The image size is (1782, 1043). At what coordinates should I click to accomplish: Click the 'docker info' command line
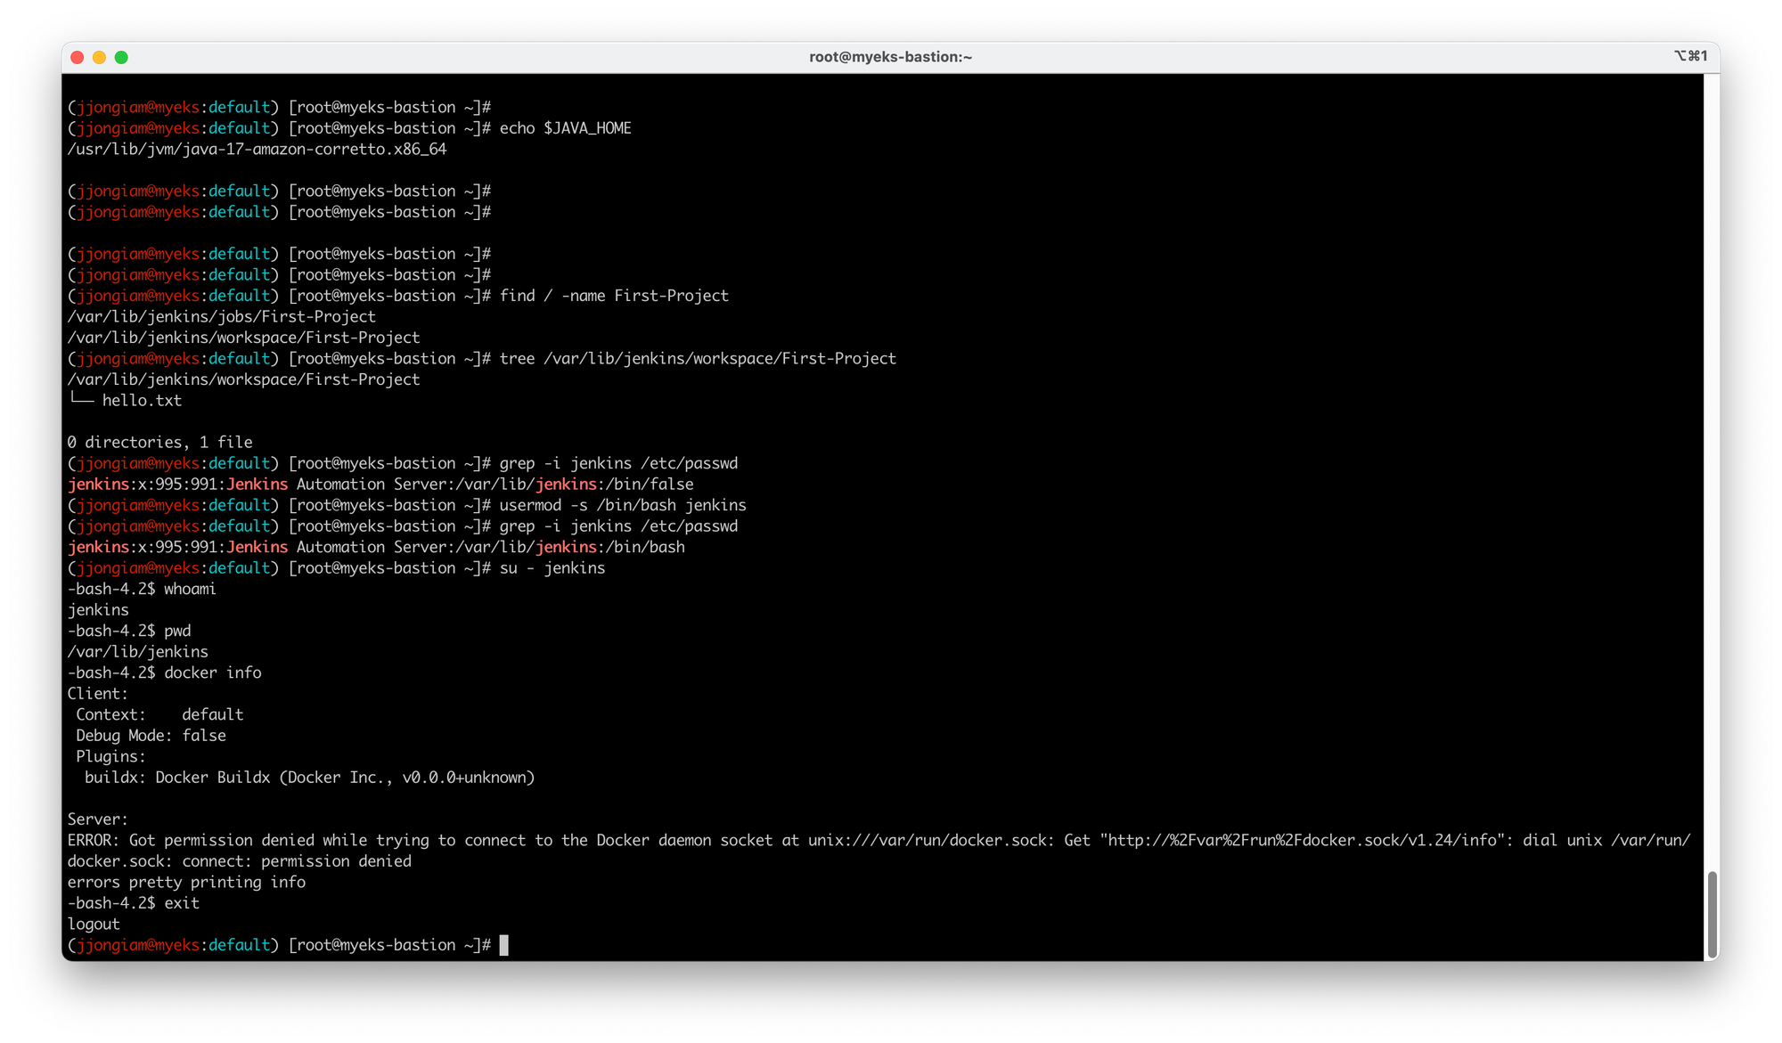(x=212, y=673)
